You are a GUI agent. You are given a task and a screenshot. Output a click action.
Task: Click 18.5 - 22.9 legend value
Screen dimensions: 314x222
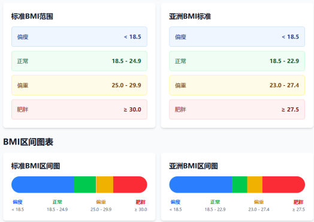(x=215, y=209)
